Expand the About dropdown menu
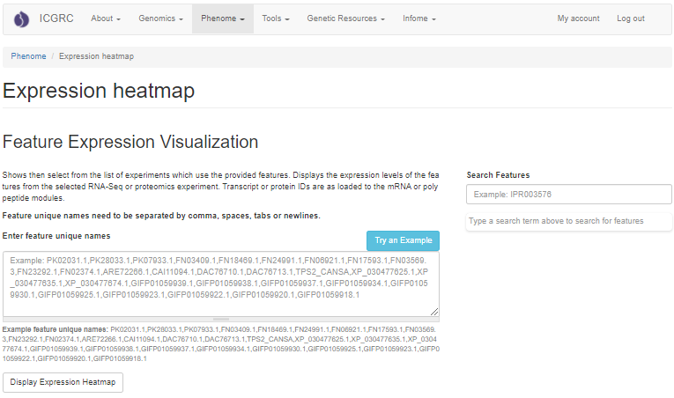674x398 pixels. click(106, 18)
